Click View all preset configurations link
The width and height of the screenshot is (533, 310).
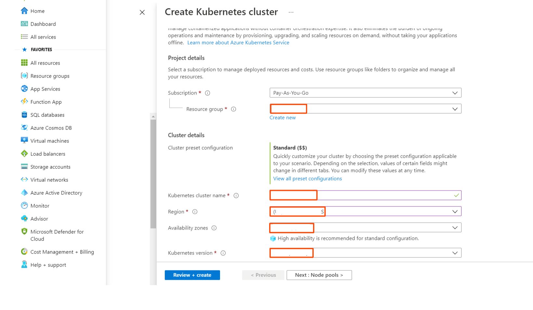pyautogui.click(x=307, y=179)
